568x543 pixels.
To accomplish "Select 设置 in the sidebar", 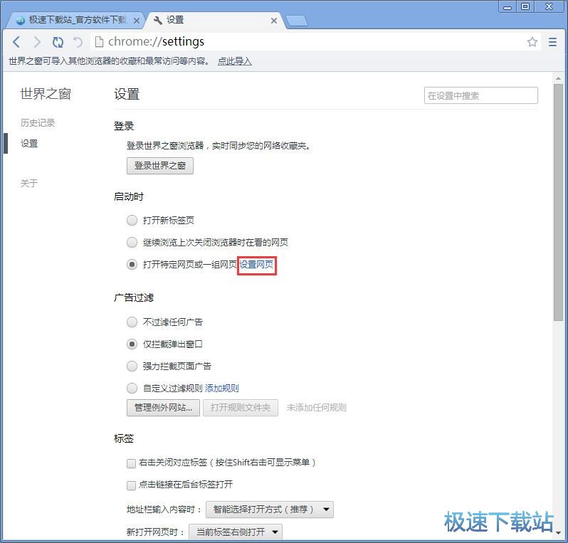I will pyautogui.click(x=29, y=144).
